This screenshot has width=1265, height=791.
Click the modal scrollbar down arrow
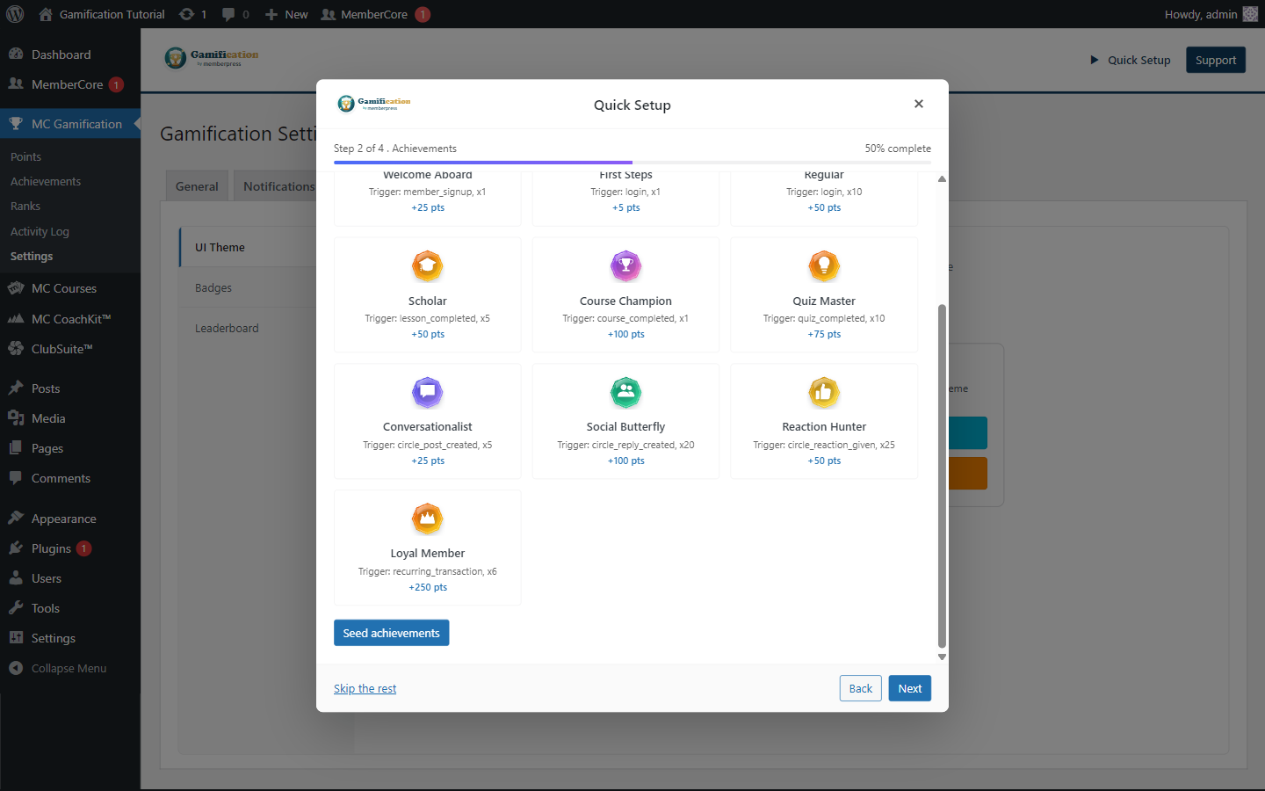pyautogui.click(x=942, y=657)
